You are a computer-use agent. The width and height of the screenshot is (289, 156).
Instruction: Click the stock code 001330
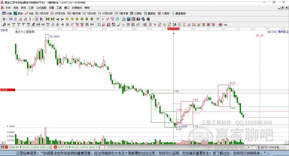272,32
